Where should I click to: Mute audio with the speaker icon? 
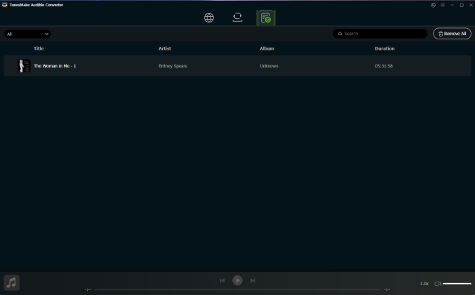click(437, 284)
